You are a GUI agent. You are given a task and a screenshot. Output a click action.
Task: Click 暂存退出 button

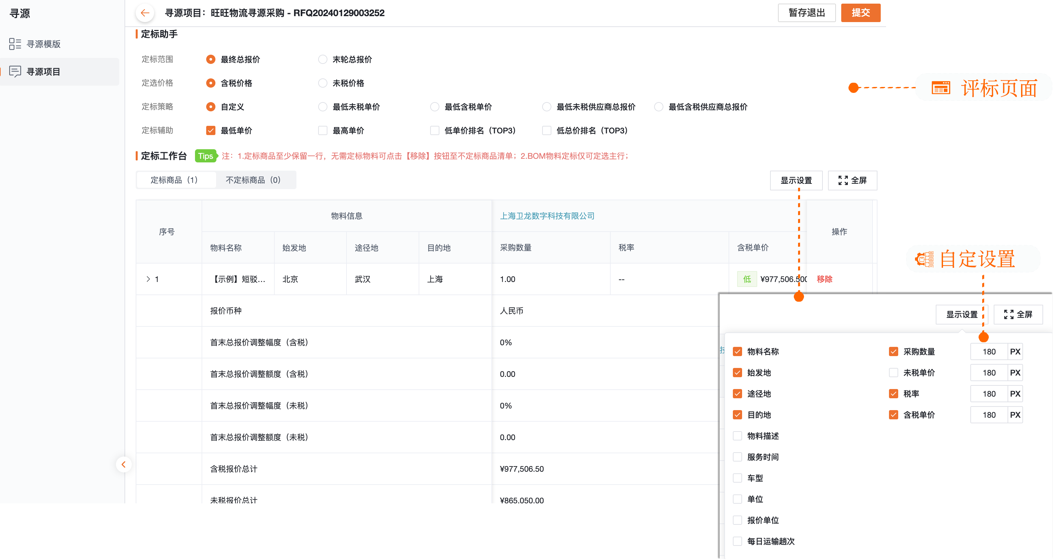coord(806,13)
